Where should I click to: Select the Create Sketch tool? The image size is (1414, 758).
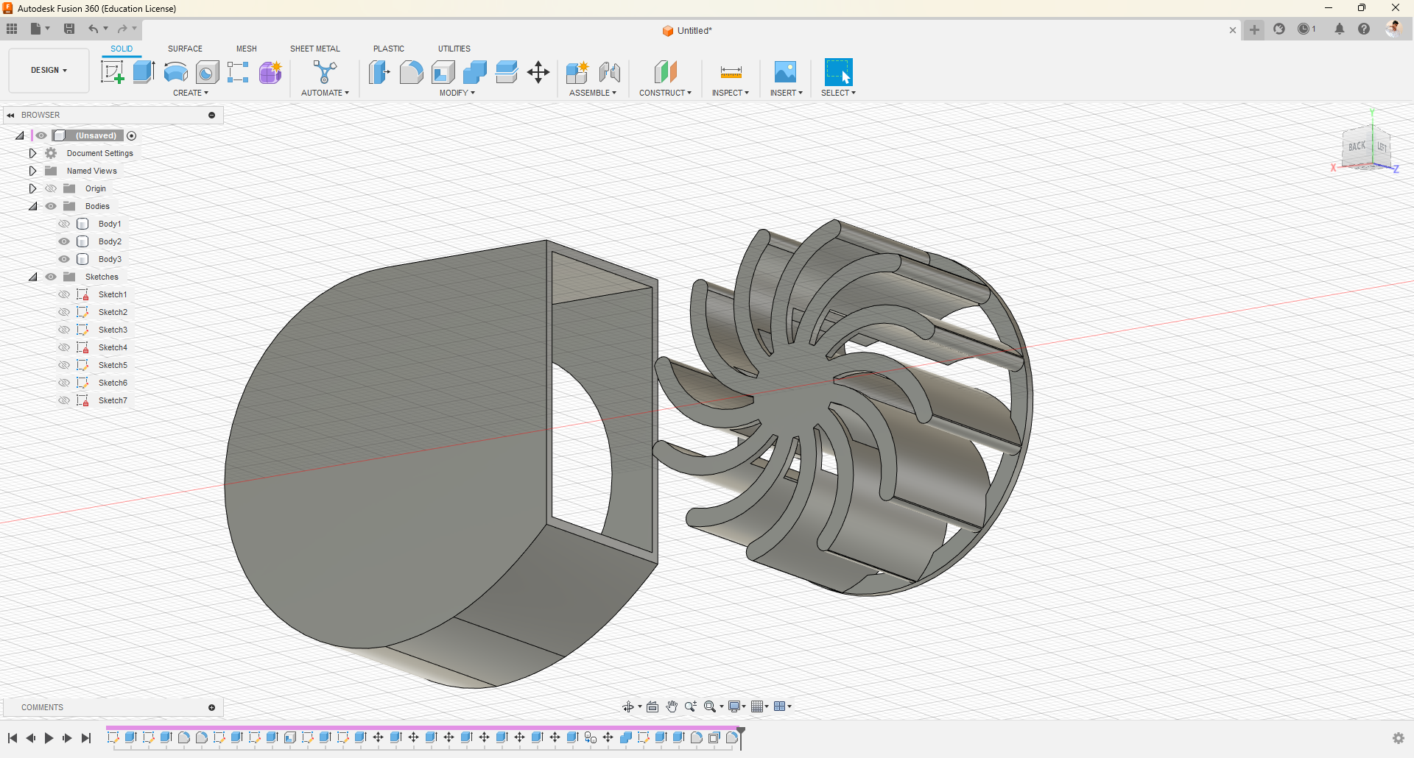click(x=112, y=72)
